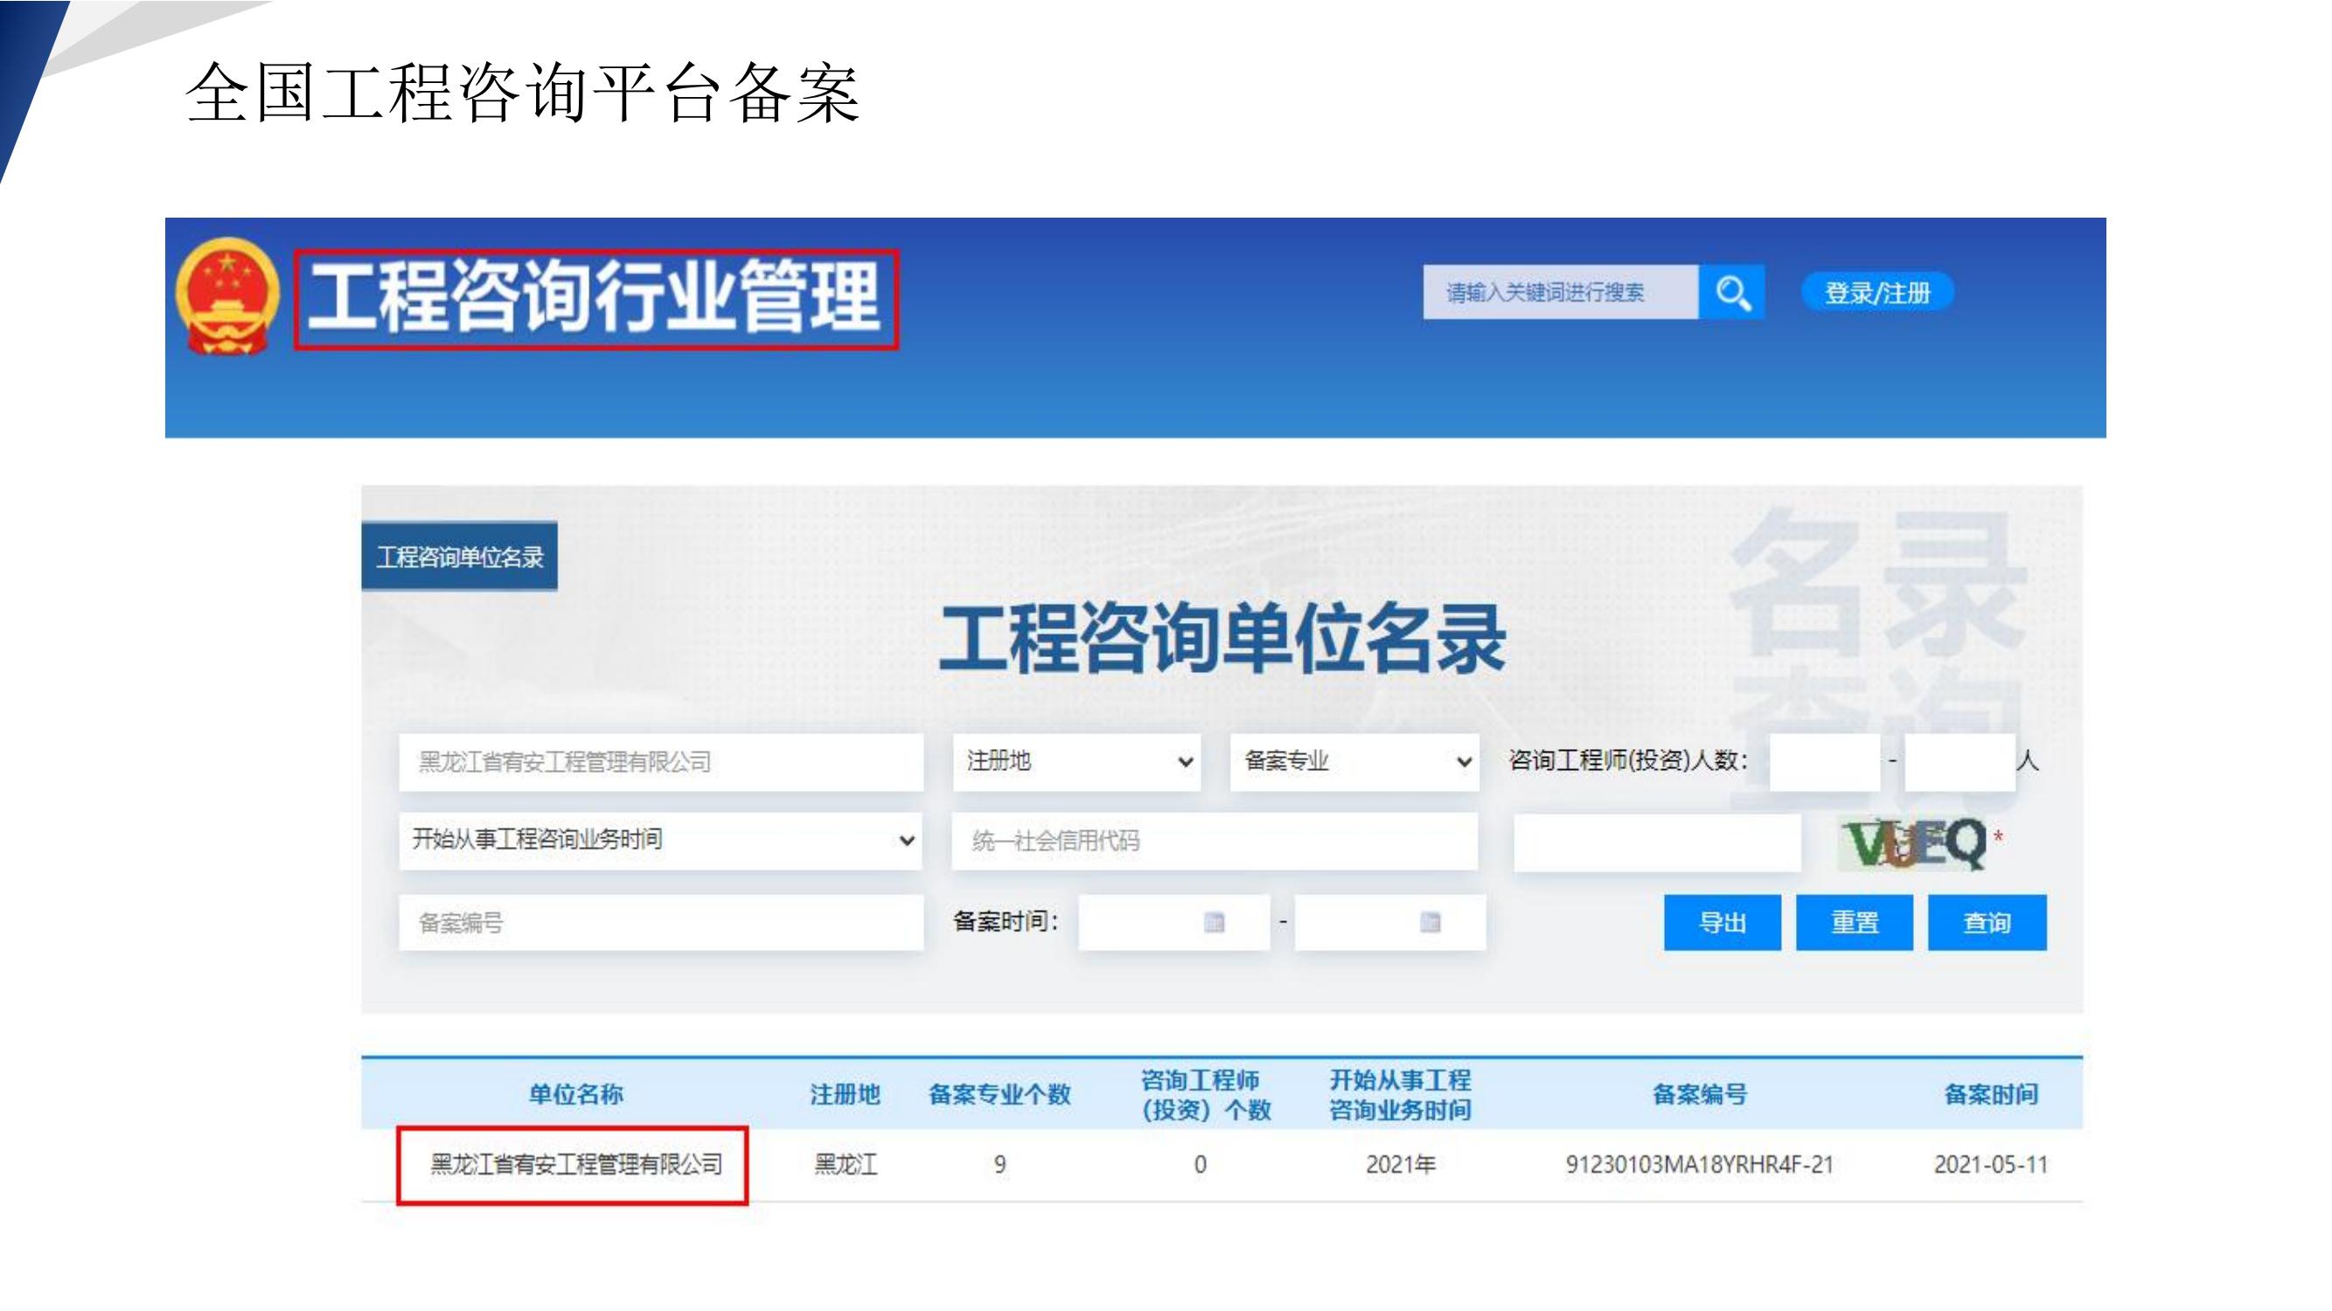Click record number 91230103MA18YRHR4F-21
Viewport: 2332px width, 1311px height.
(1699, 1164)
